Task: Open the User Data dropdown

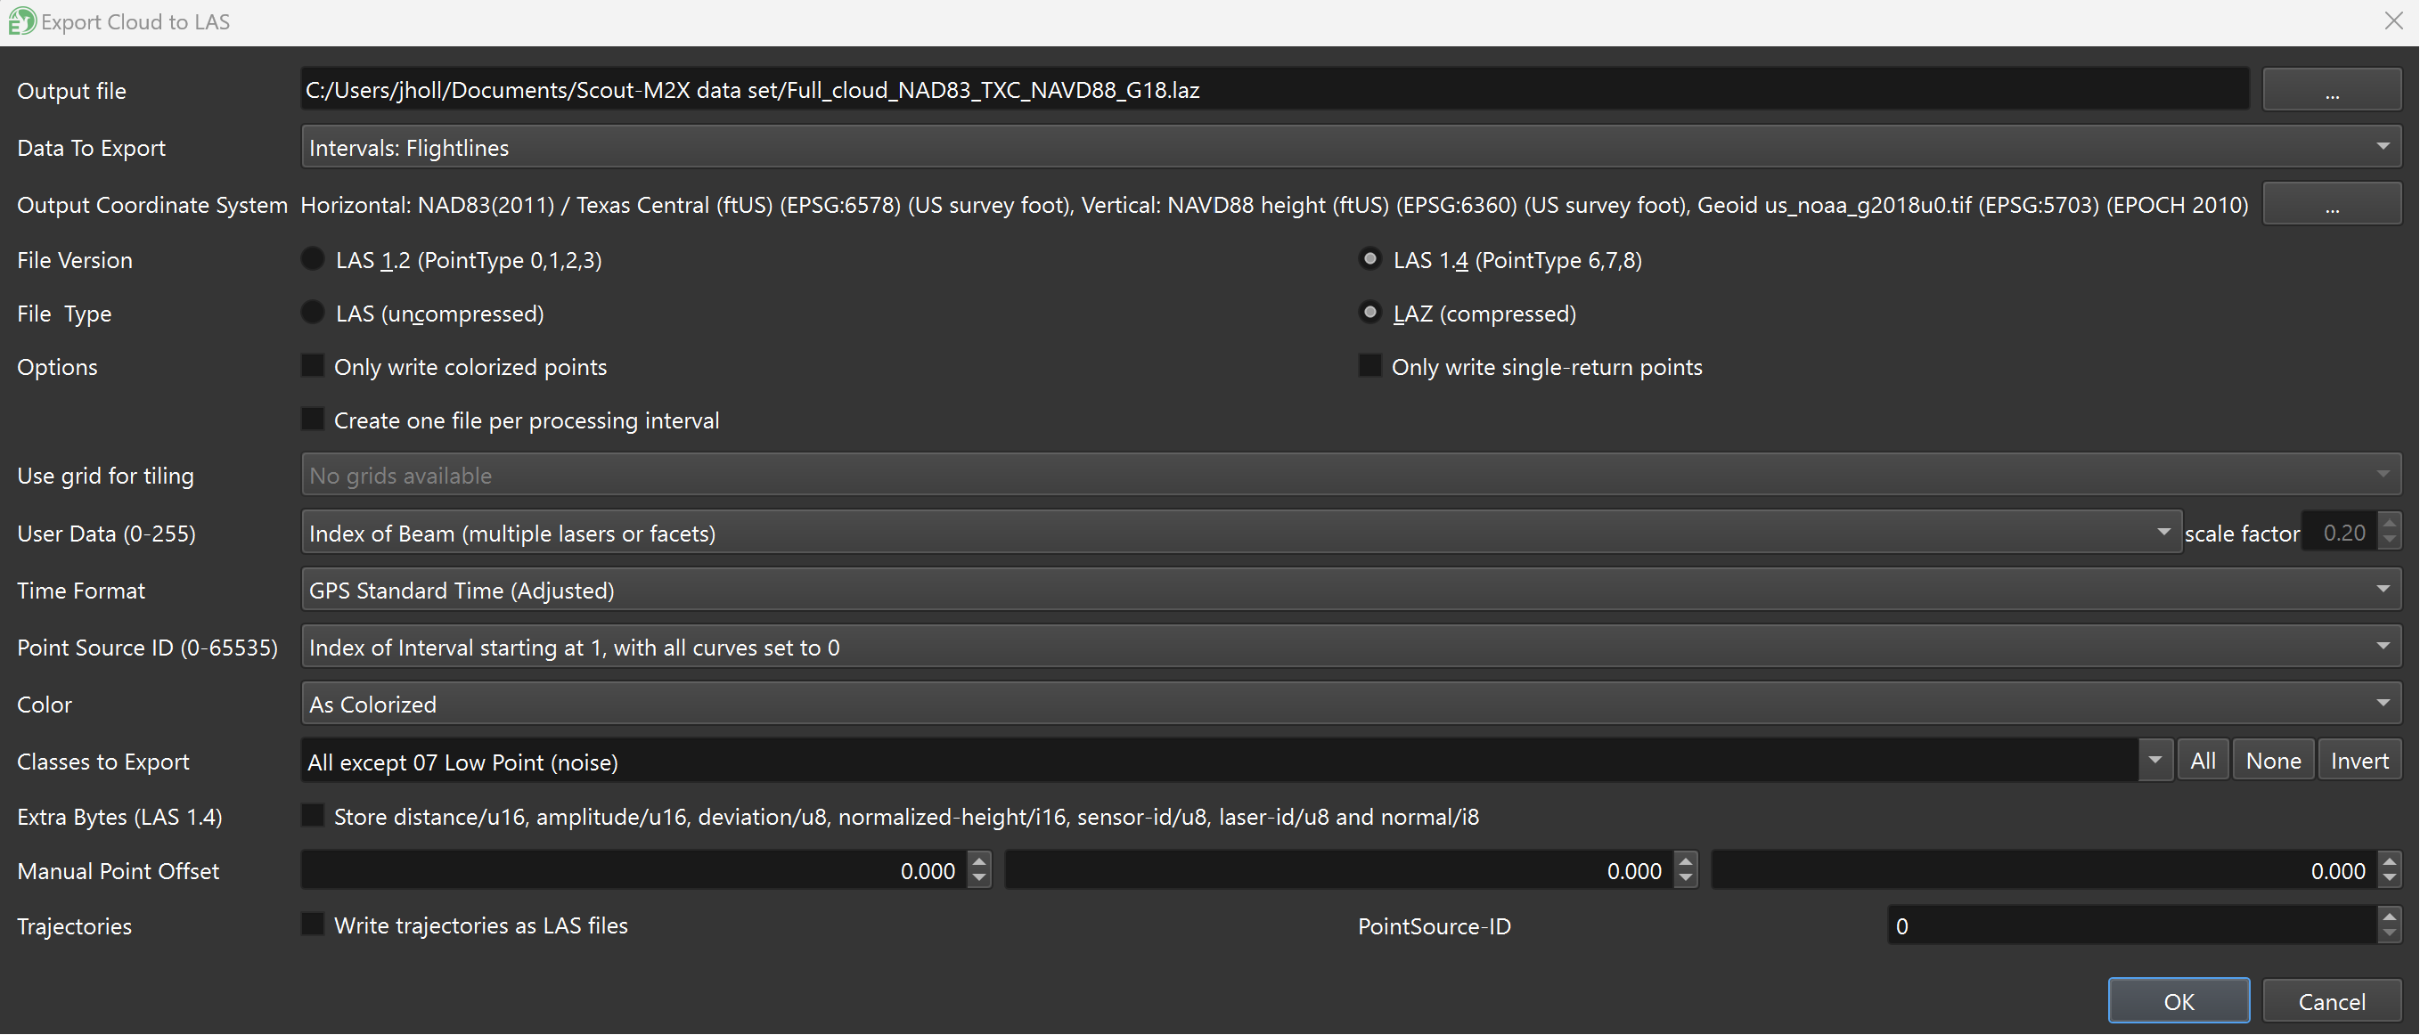Action: coord(2162,533)
